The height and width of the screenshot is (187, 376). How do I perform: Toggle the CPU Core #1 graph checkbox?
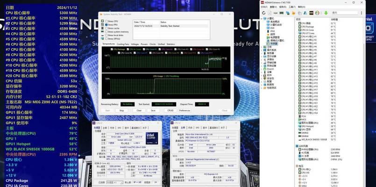[x=144, y=49]
